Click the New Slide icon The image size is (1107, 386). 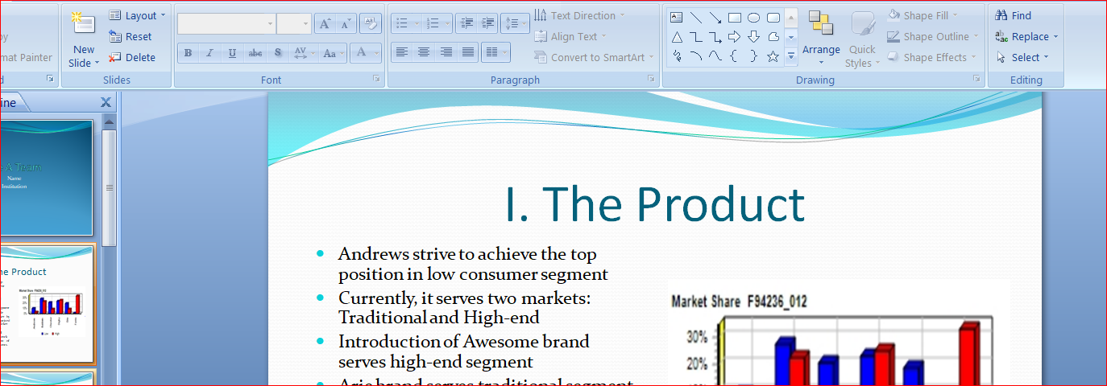click(84, 23)
